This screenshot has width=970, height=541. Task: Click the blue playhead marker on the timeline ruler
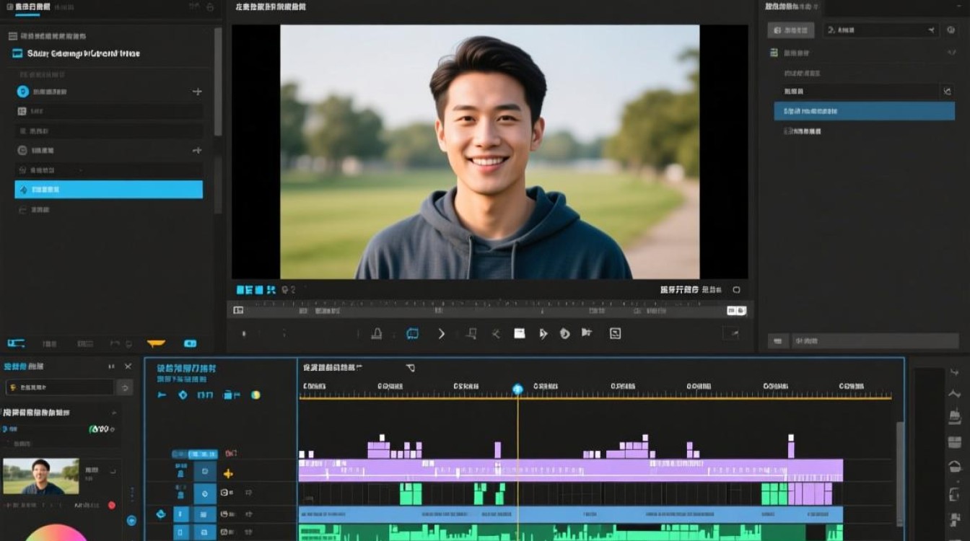click(517, 390)
